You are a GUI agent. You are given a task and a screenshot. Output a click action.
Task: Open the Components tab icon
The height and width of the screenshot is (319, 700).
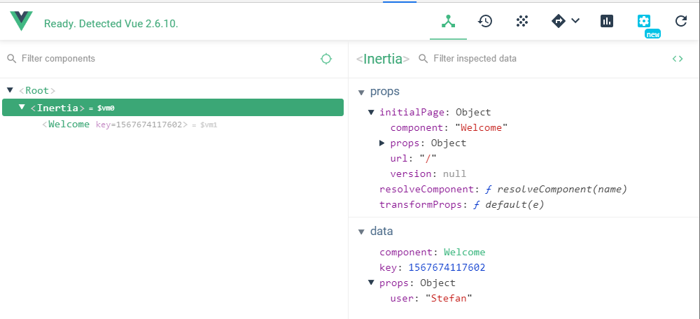click(x=448, y=21)
